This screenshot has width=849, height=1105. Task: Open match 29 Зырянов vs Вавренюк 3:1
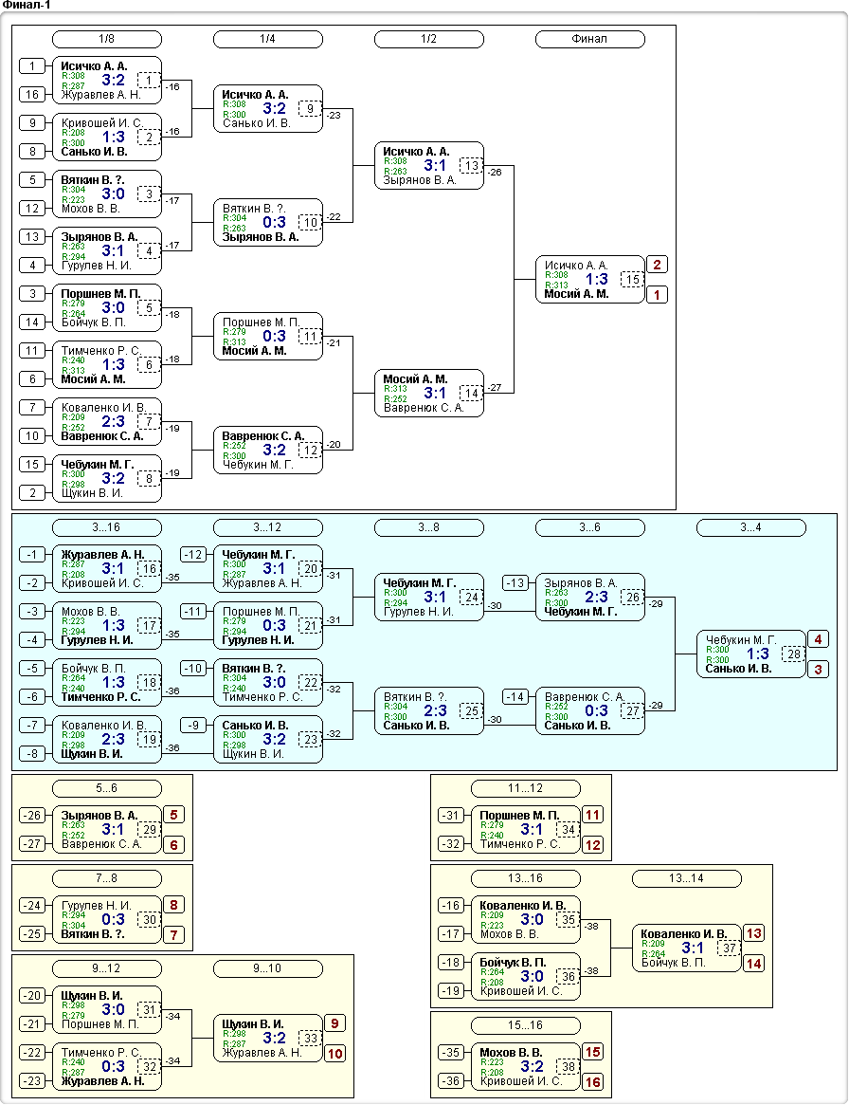coord(107,829)
